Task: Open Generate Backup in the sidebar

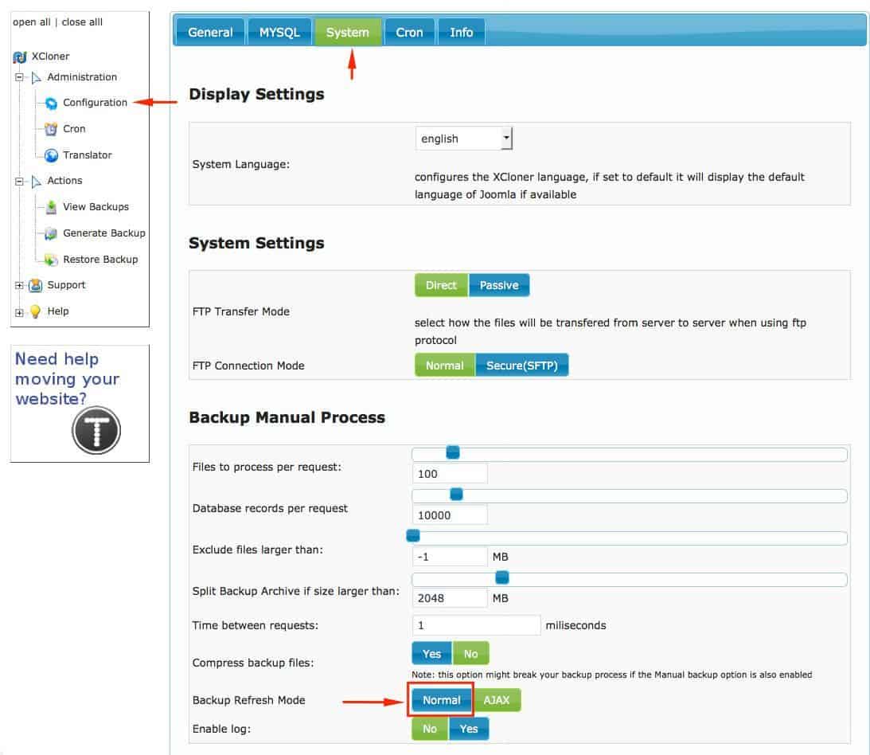Action: point(104,233)
